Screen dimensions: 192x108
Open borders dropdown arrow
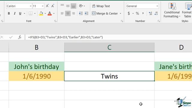(x=35, y=13)
